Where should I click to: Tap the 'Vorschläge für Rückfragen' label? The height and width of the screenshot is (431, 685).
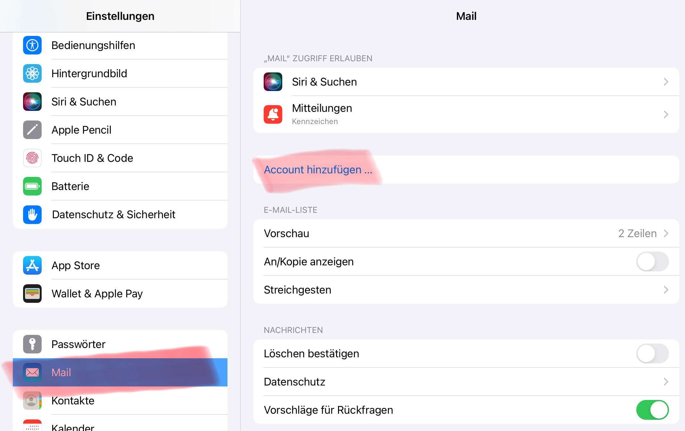(328, 410)
